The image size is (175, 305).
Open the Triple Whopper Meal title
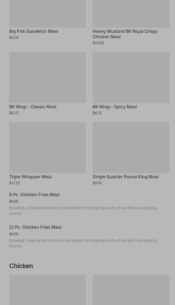[30, 177]
